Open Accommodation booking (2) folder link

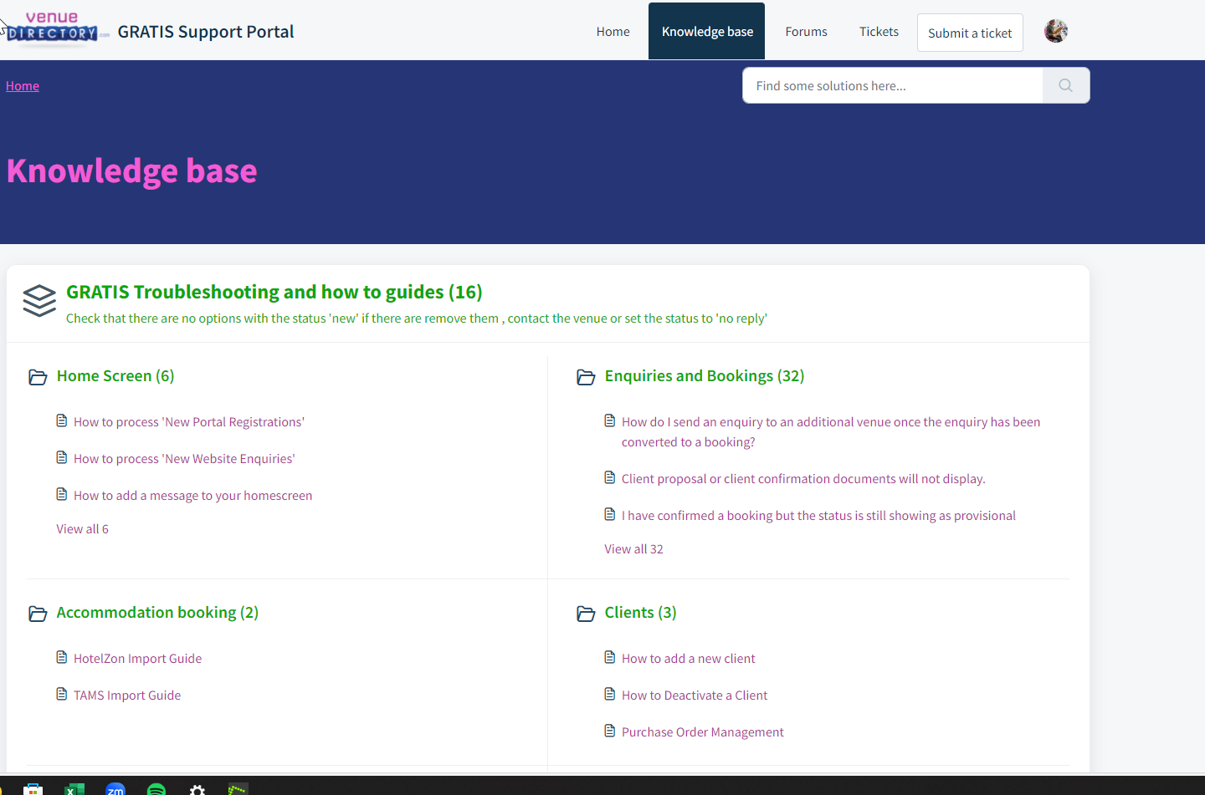[x=157, y=613]
